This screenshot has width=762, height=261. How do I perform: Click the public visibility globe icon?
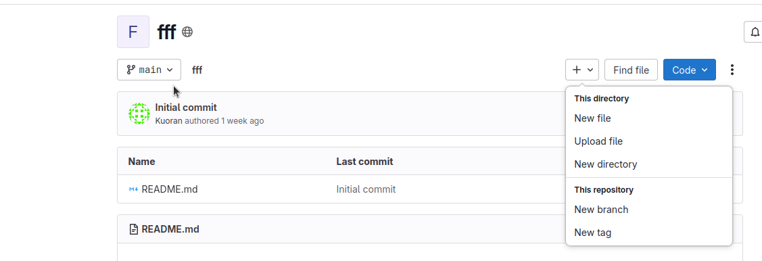(x=187, y=32)
